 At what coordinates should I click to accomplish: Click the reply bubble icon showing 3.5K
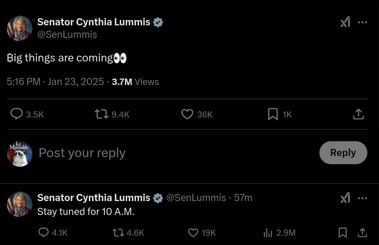pos(16,114)
